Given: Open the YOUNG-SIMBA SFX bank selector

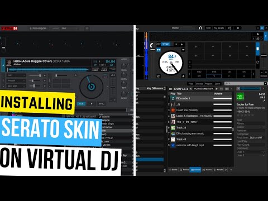Looking at the screenshot, I should (204, 89).
